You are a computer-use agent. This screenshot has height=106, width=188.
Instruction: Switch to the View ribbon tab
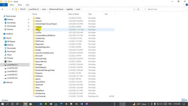pyautogui.click(x=27, y=5)
